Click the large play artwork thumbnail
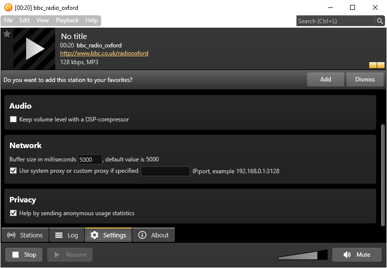Image resolution: width=387 pixels, height=268 pixels. (34, 49)
